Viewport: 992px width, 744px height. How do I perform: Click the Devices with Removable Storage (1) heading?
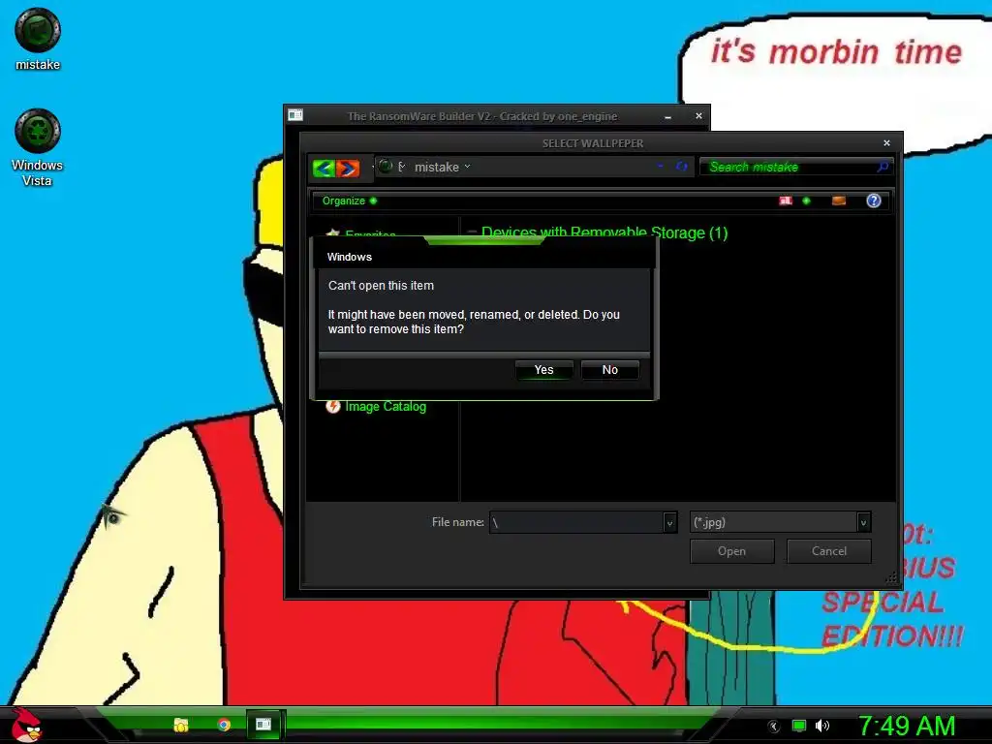coord(604,232)
